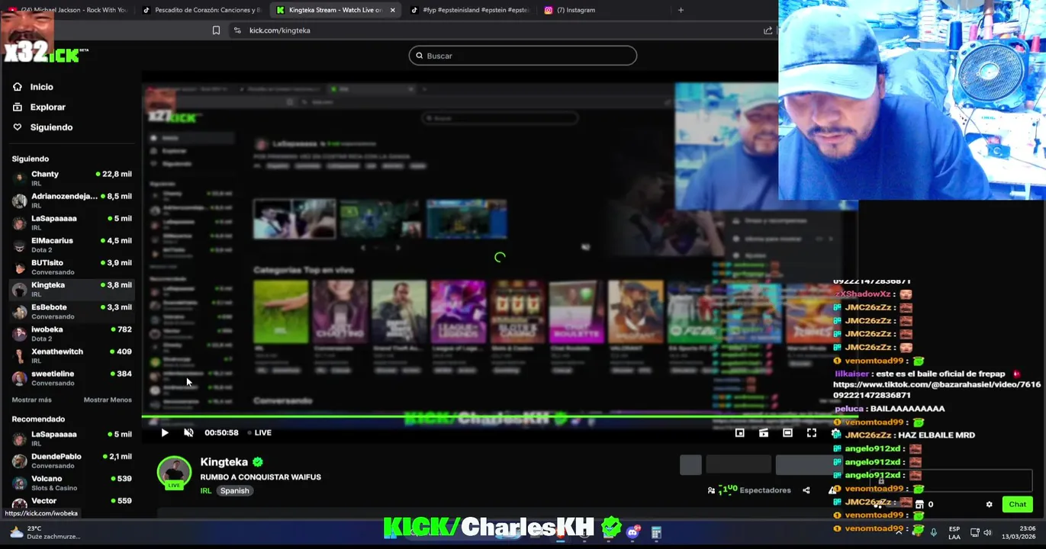This screenshot has width=1046, height=549.
Task: Enter fullscreen on the video player
Action: coord(812,432)
